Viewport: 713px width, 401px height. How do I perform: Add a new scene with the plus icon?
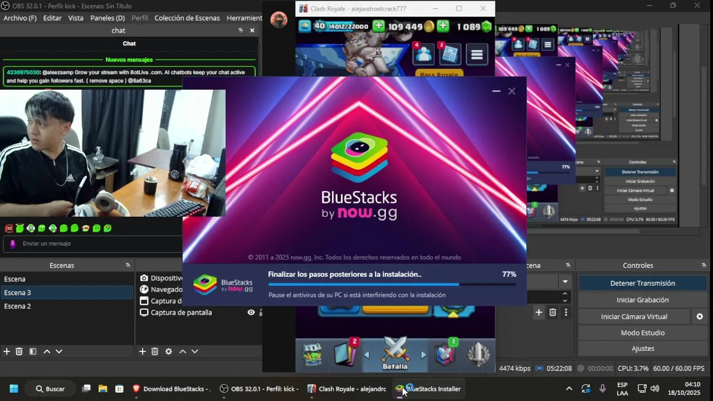tap(7, 351)
